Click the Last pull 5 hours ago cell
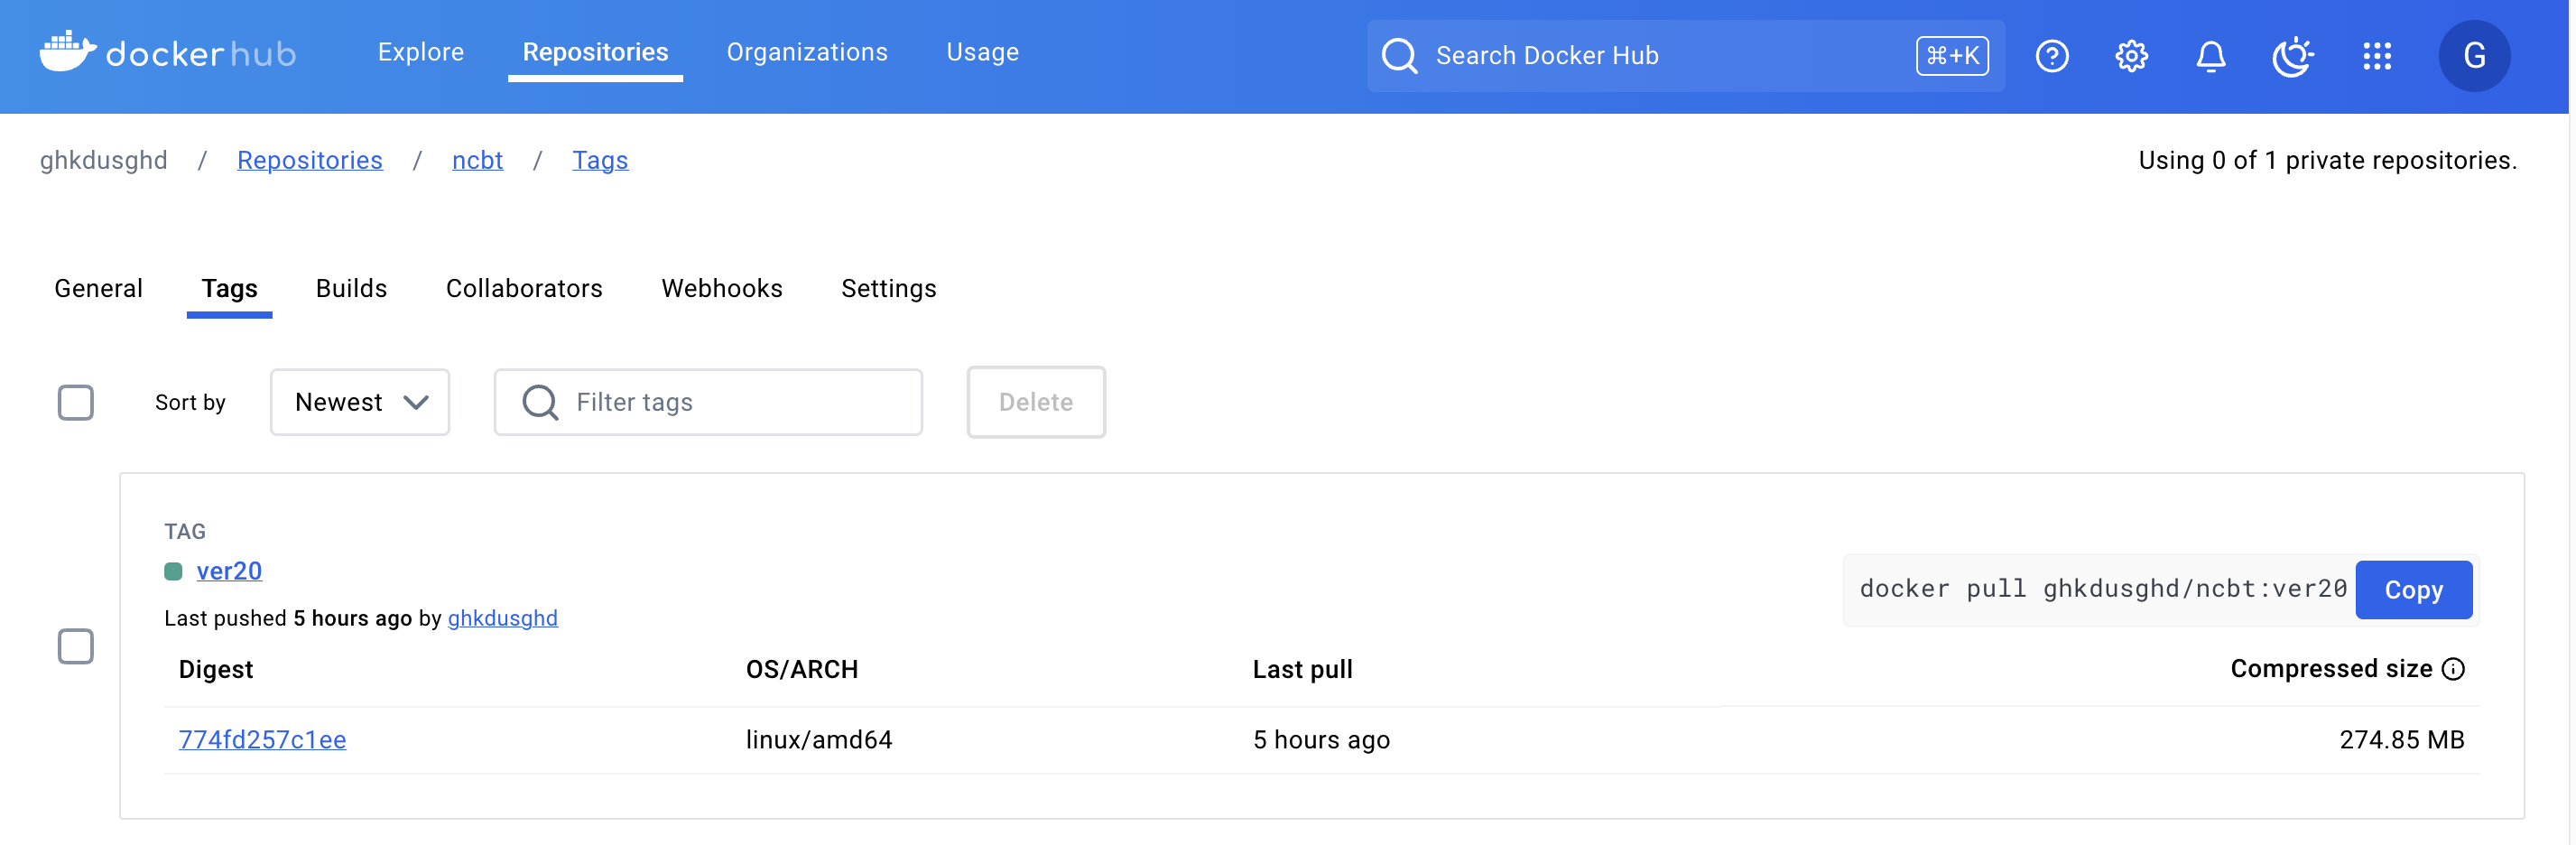 point(1321,739)
